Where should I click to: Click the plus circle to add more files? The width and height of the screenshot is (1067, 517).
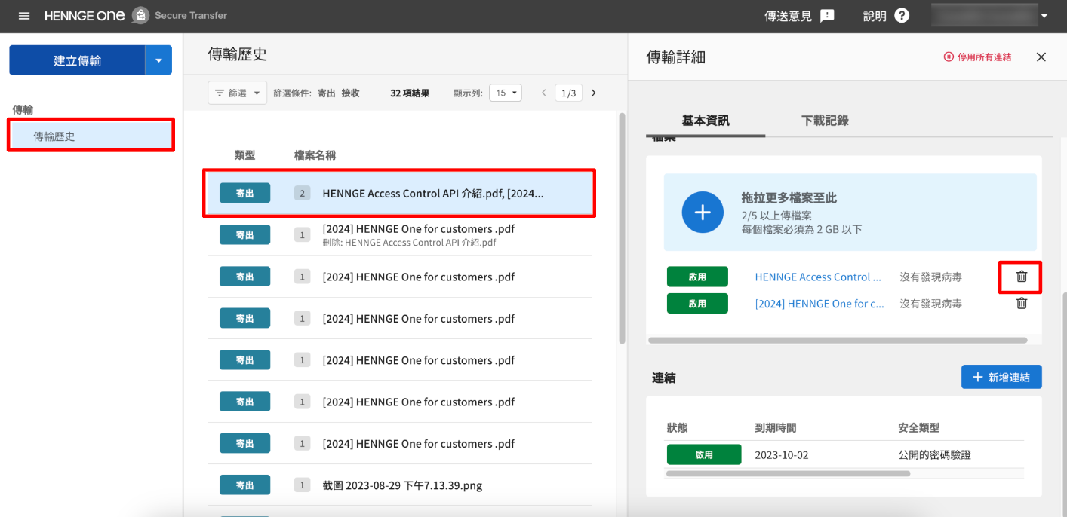point(703,213)
